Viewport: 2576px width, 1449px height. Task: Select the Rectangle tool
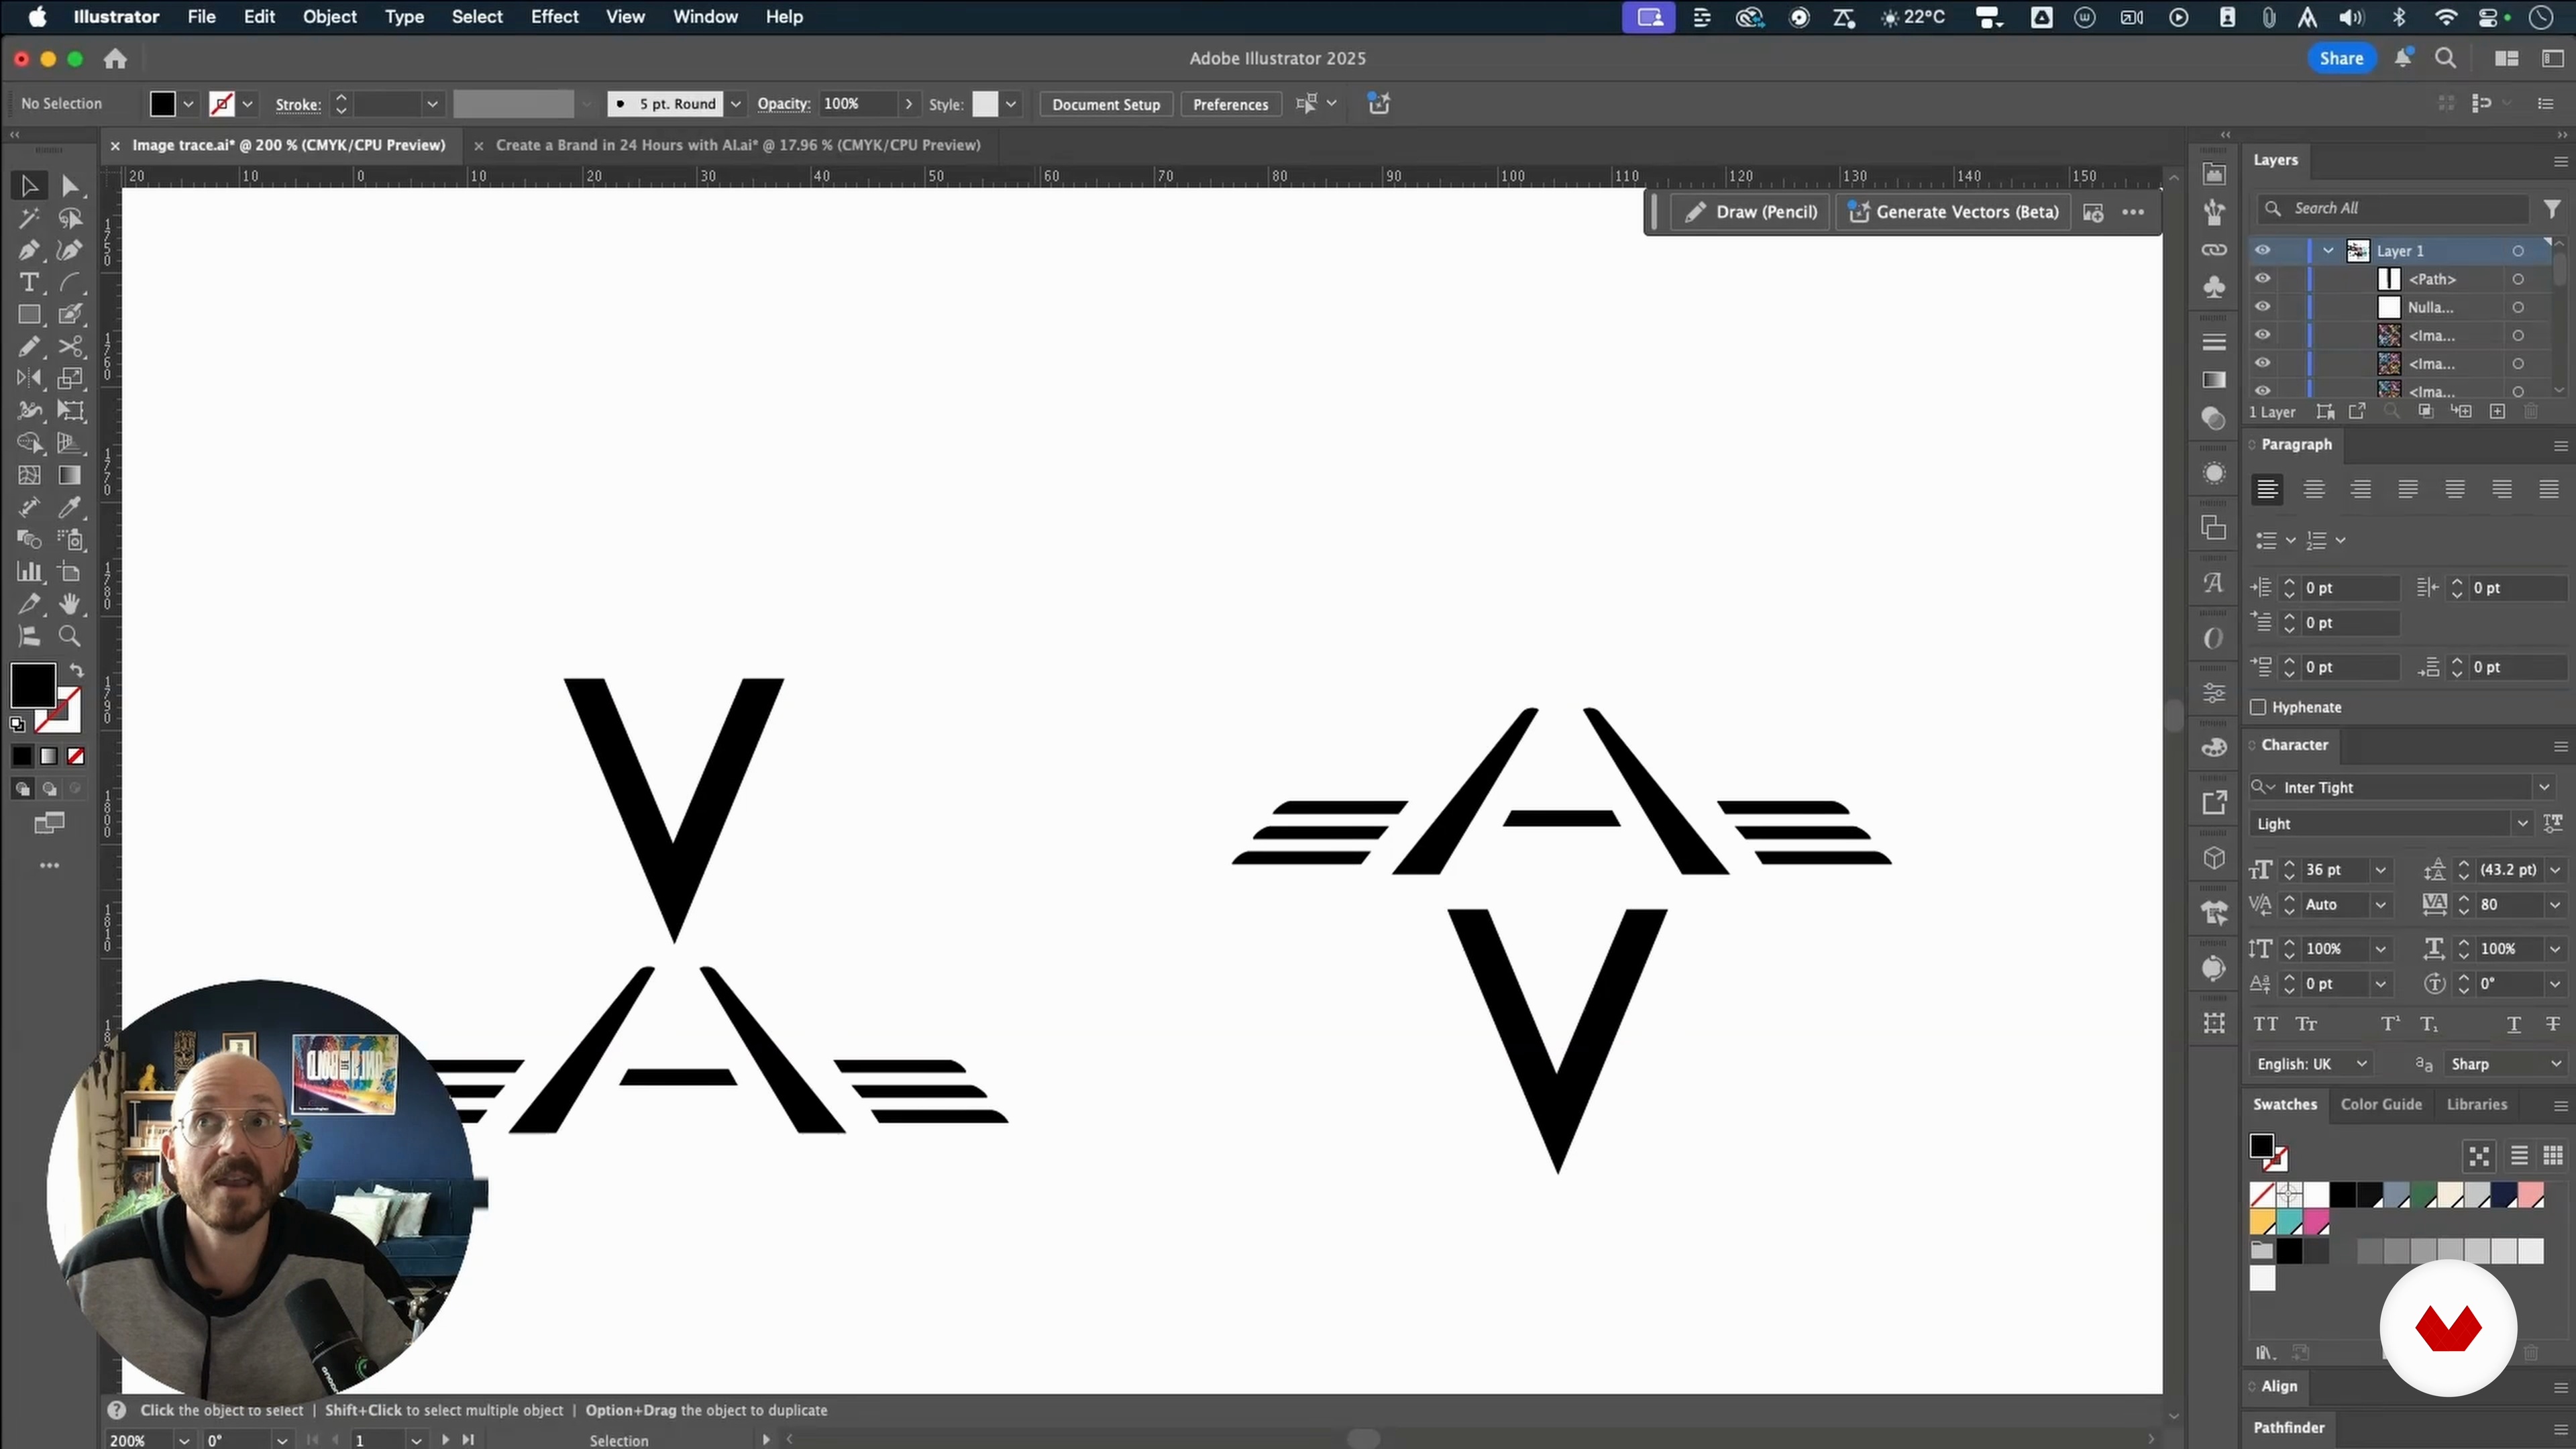tap(29, 314)
